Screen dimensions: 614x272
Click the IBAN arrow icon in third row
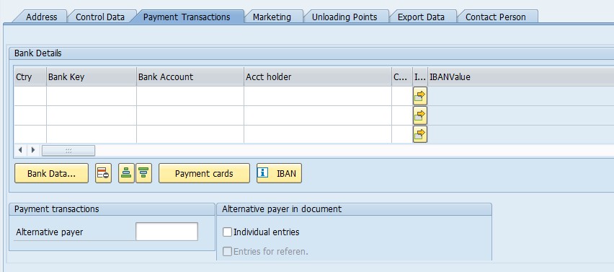(x=419, y=134)
